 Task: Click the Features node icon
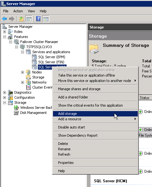[10, 37]
